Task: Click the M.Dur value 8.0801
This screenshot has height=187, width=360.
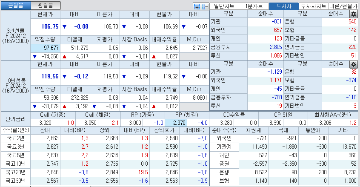Action: click(x=200, y=98)
